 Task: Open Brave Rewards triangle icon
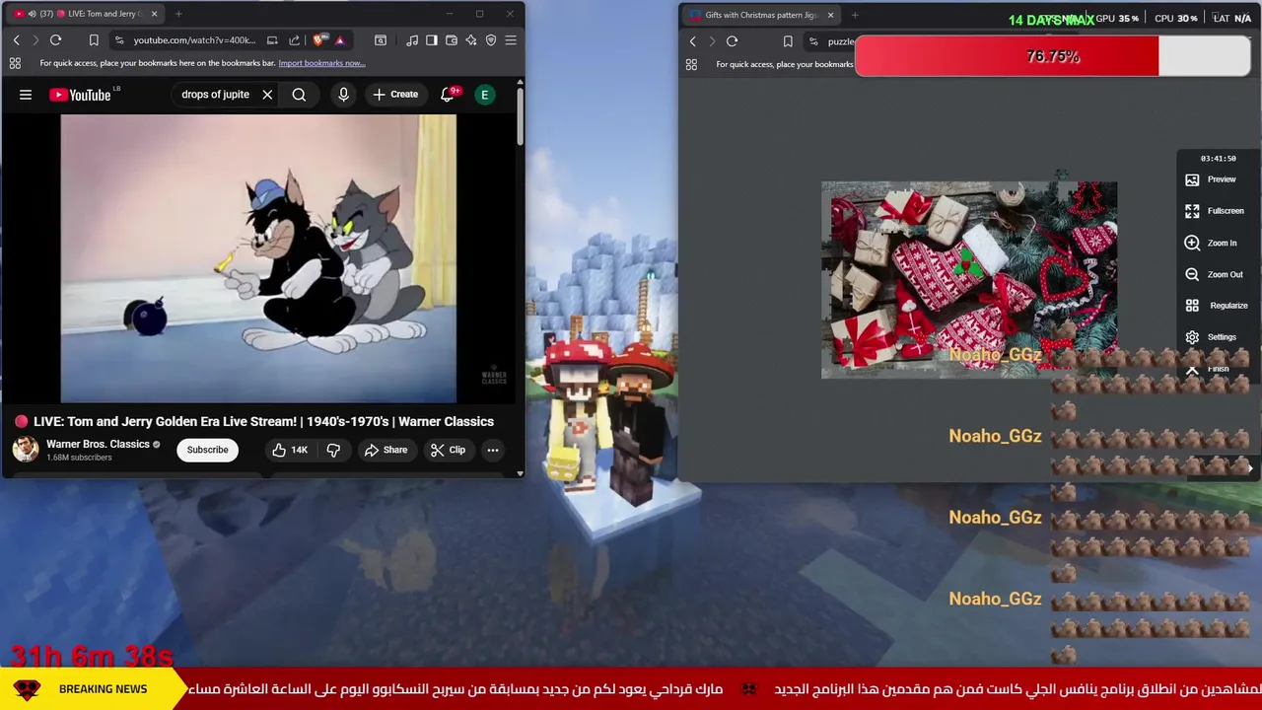pos(339,40)
